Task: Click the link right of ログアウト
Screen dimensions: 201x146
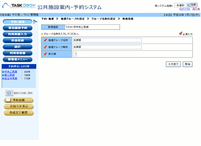Action: point(196,9)
